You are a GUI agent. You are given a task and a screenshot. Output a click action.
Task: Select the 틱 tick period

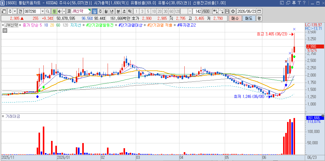(x=130, y=11)
